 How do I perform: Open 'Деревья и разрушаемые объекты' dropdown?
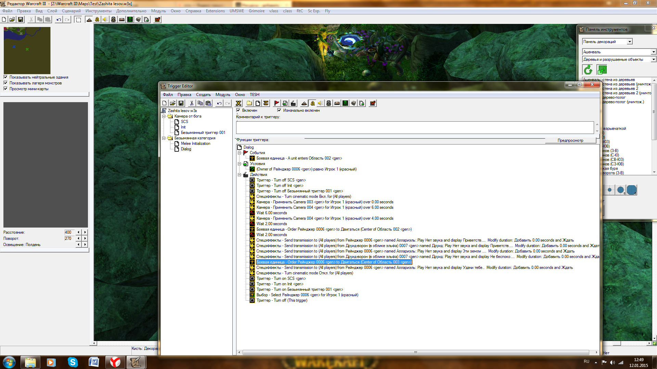tap(653, 59)
